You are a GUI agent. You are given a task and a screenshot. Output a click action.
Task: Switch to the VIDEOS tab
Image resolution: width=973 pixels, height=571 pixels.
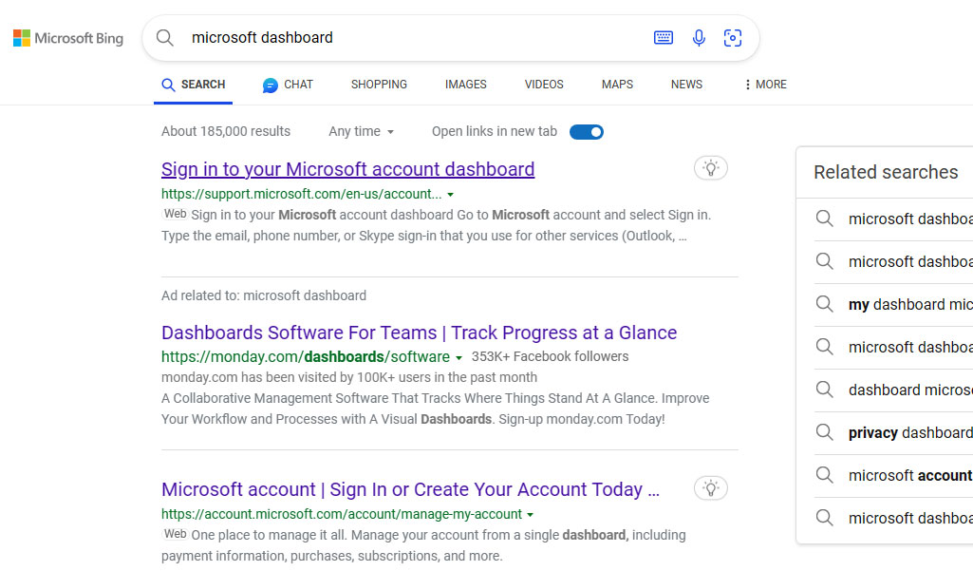click(x=544, y=85)
